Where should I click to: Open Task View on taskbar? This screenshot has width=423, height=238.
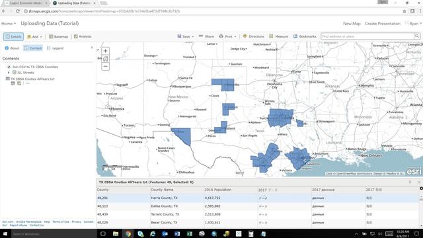(103, 233)
